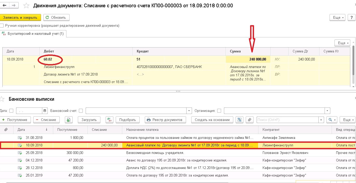Click Записать и закрыть button
The height and width of the screenshot is (183, 356).
tap(20, 17)
